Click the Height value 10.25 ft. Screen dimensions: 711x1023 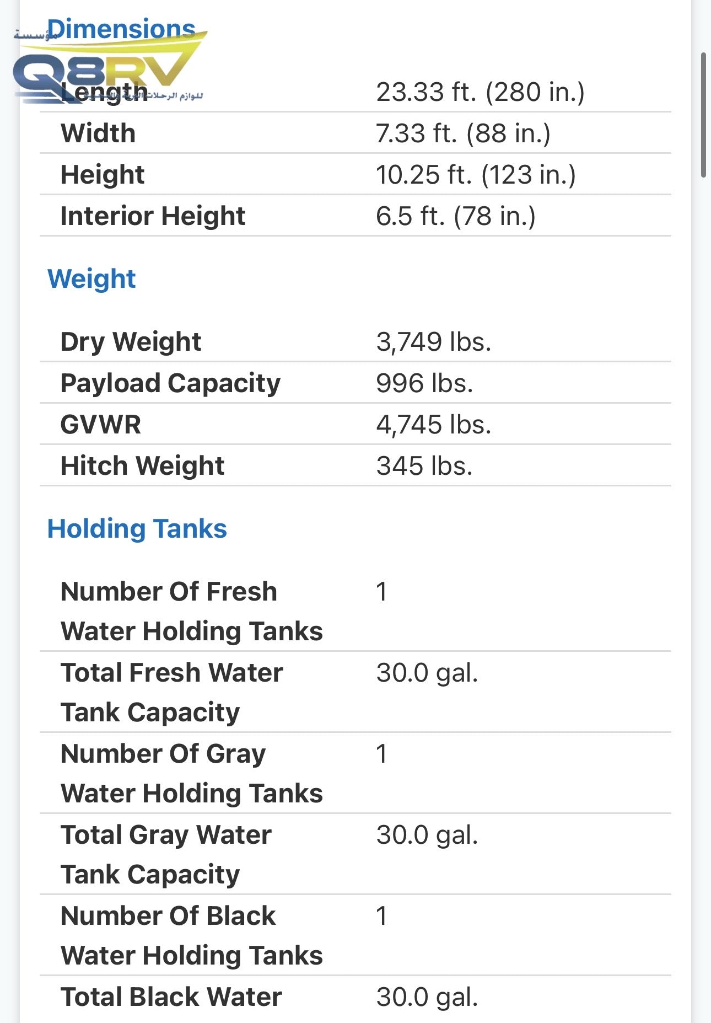(475, 175)
